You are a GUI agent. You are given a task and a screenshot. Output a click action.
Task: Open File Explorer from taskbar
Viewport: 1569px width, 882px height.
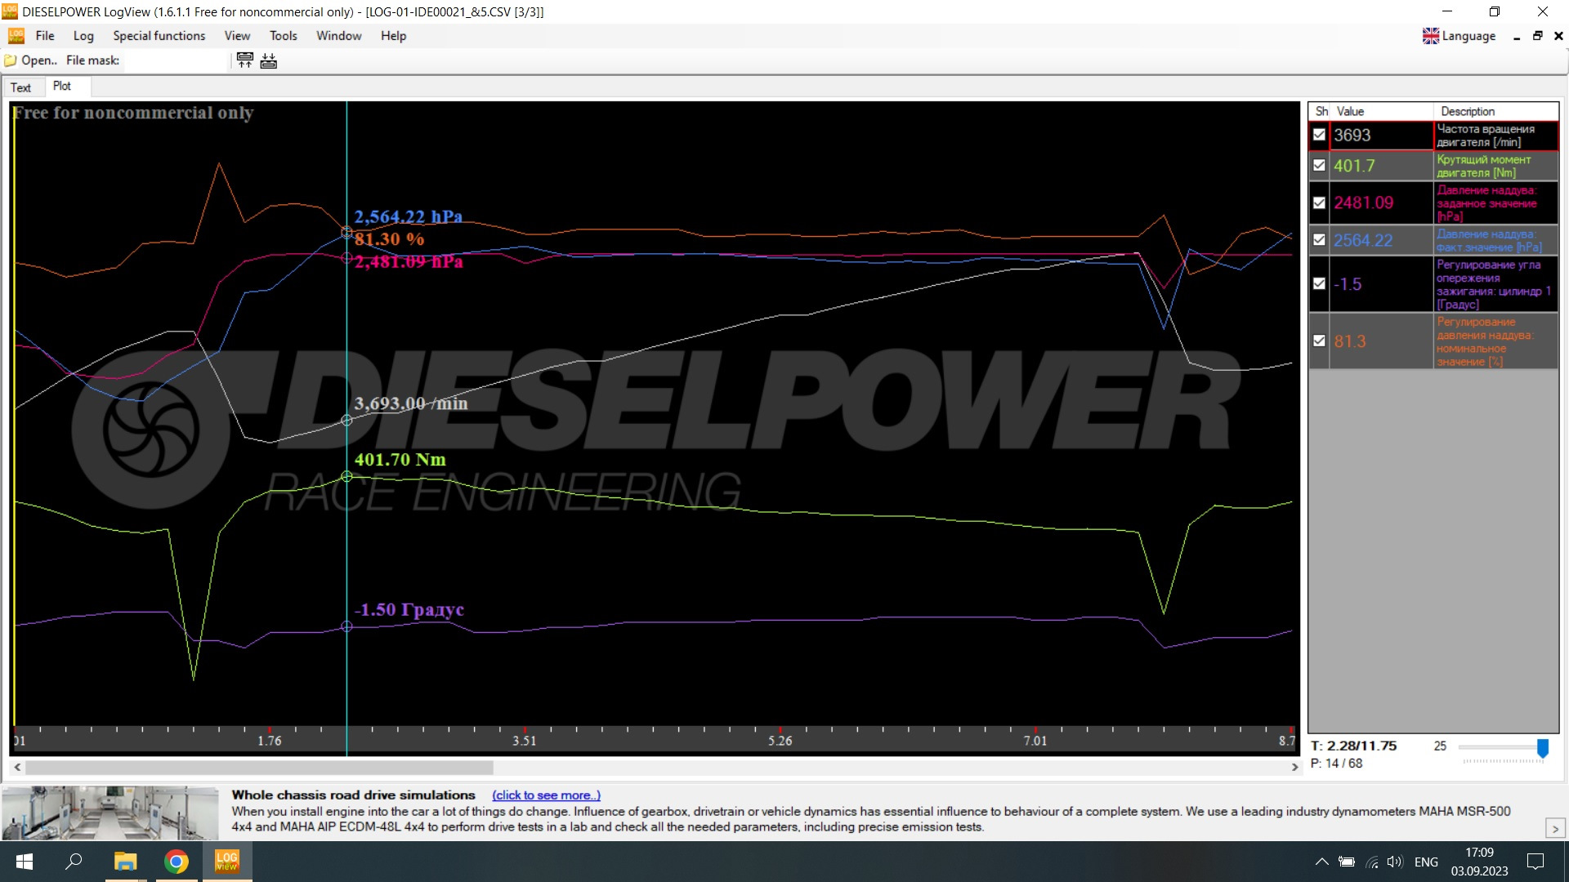tap(125, 862)
